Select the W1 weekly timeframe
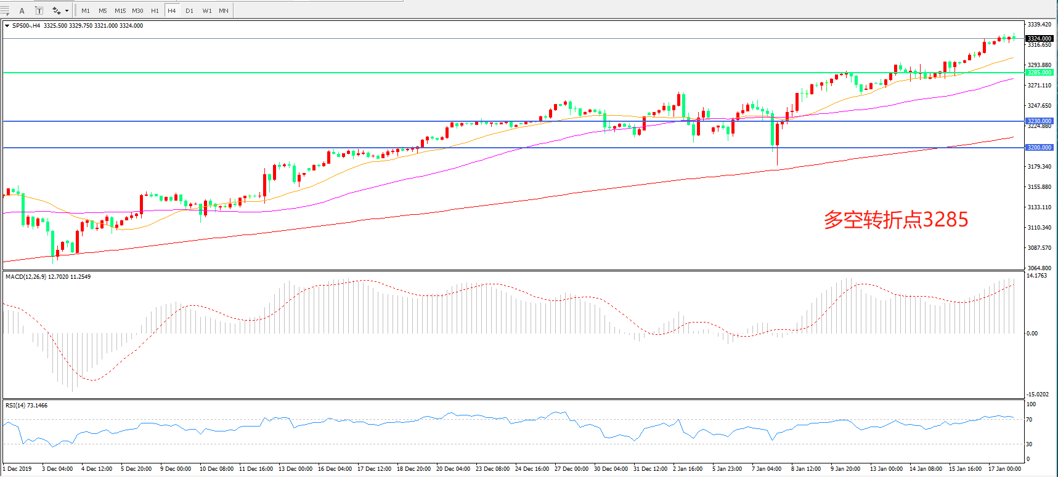The height and width of the screenshot is (477, 1058). click(x=207, y=10)
